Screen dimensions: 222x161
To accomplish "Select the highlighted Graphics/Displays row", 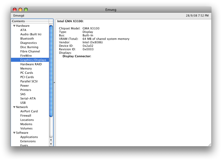I will [x=30, y=60].
